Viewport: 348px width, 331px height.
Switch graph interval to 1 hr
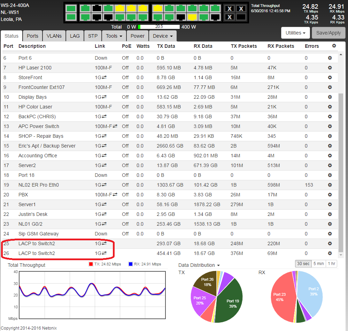[331, 264]
